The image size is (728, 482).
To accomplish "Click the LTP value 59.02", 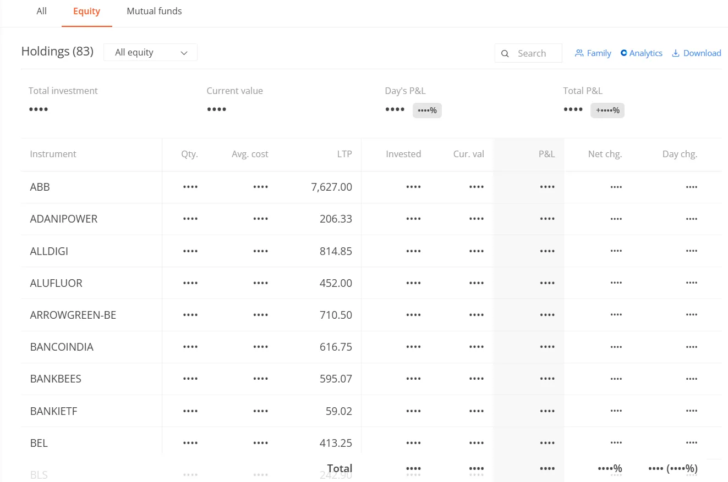I will 338,411.
